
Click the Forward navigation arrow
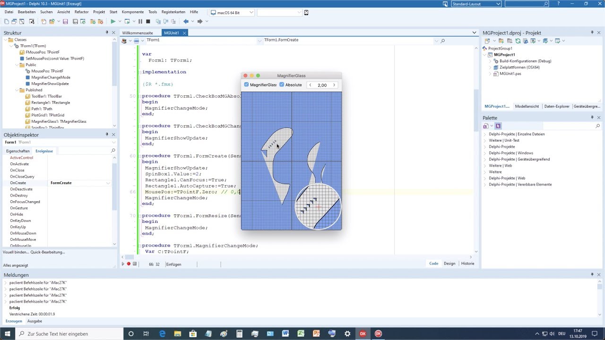click(x=200, y=21)
